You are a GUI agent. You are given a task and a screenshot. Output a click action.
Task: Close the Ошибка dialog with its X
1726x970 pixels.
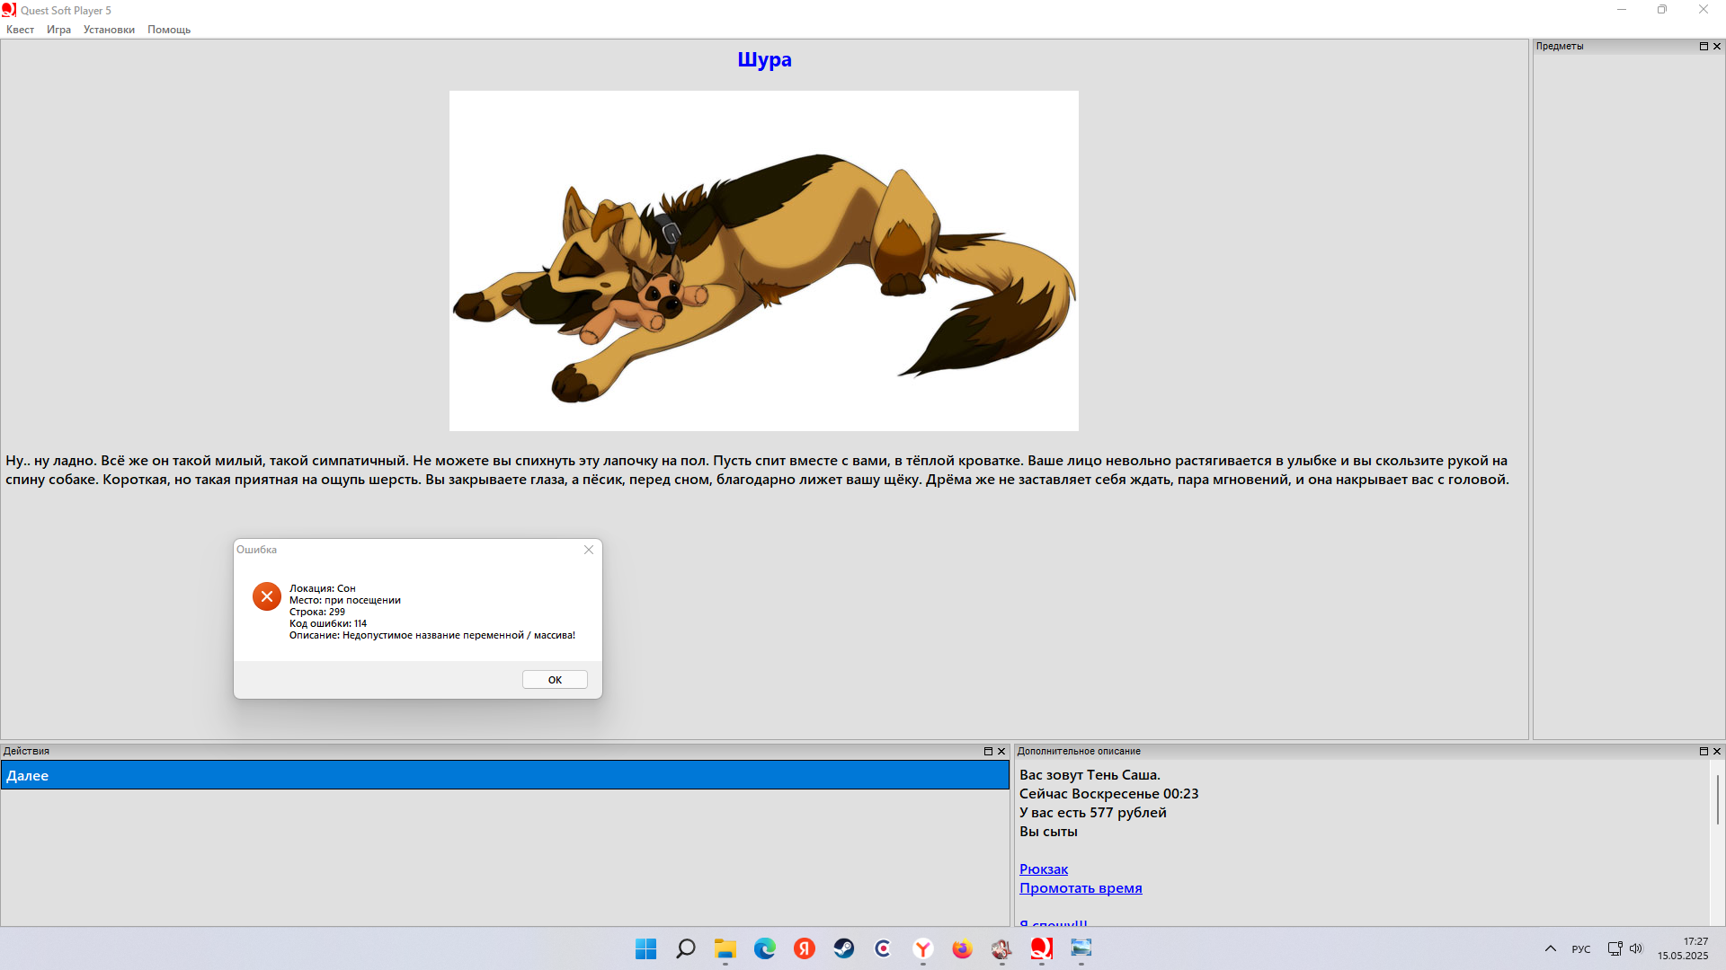[x=589, y=550]
